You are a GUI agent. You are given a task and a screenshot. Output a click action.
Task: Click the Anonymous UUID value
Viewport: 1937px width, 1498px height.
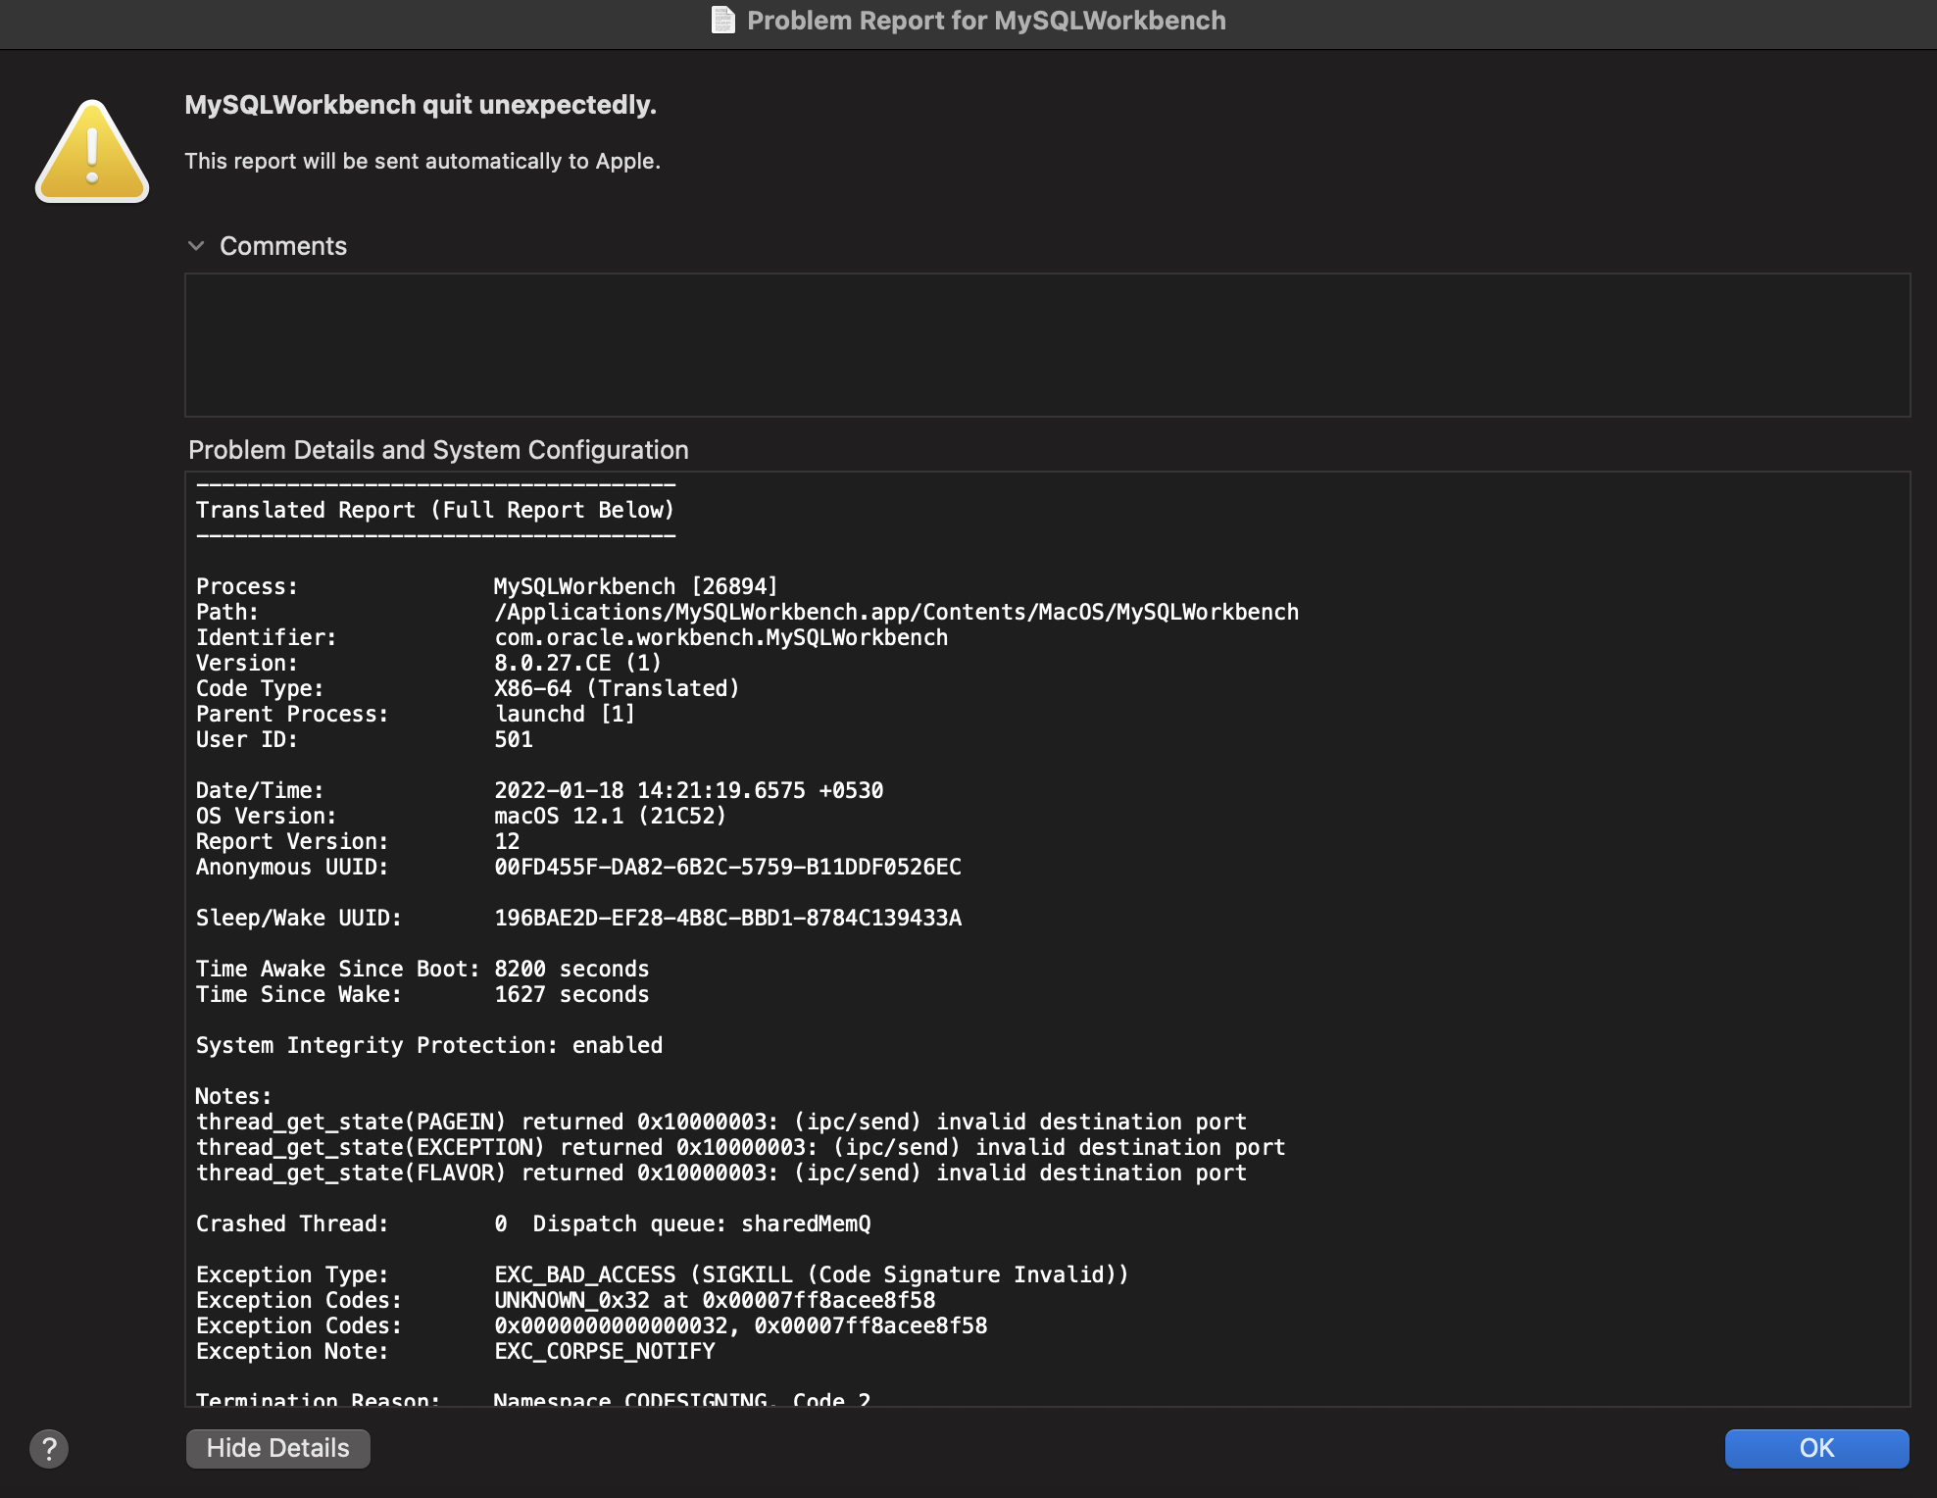point(727,867)
